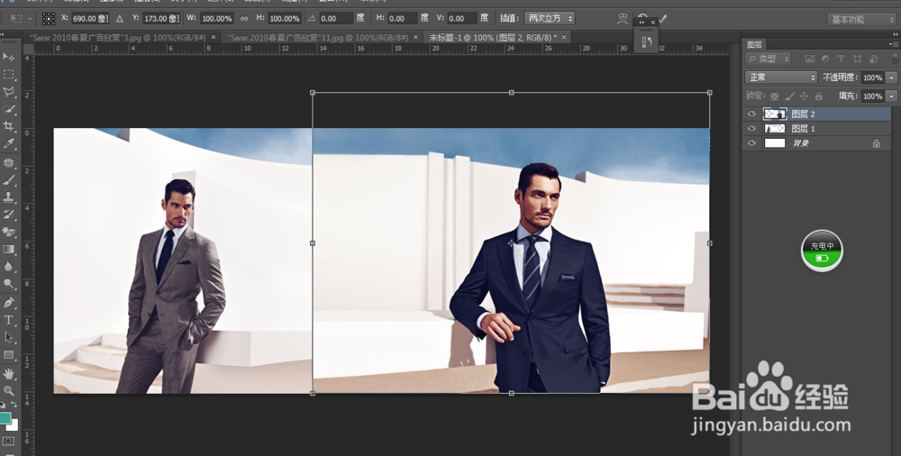Hide 图层 2 using its eye icon

751,114
